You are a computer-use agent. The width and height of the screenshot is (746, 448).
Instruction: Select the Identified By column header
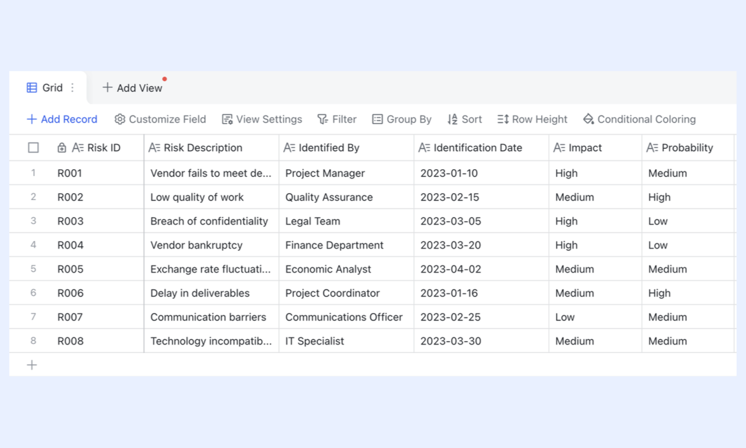coord(347,148)
